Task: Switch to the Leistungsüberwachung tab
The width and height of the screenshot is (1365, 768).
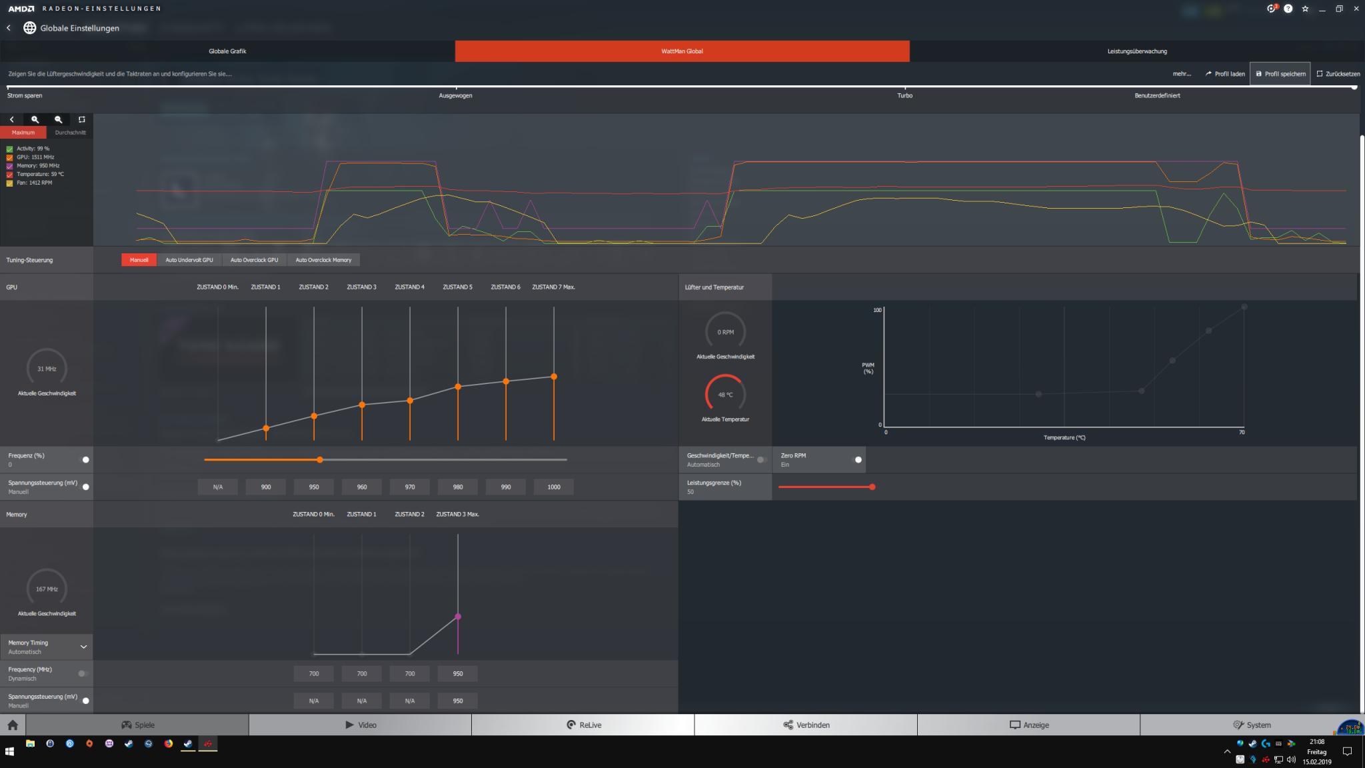Action: tap(1136, 51)
